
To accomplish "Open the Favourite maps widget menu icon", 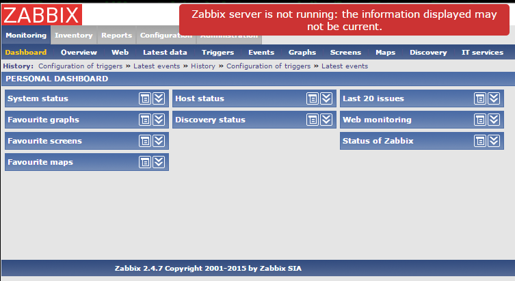I will tap(145, 162).
